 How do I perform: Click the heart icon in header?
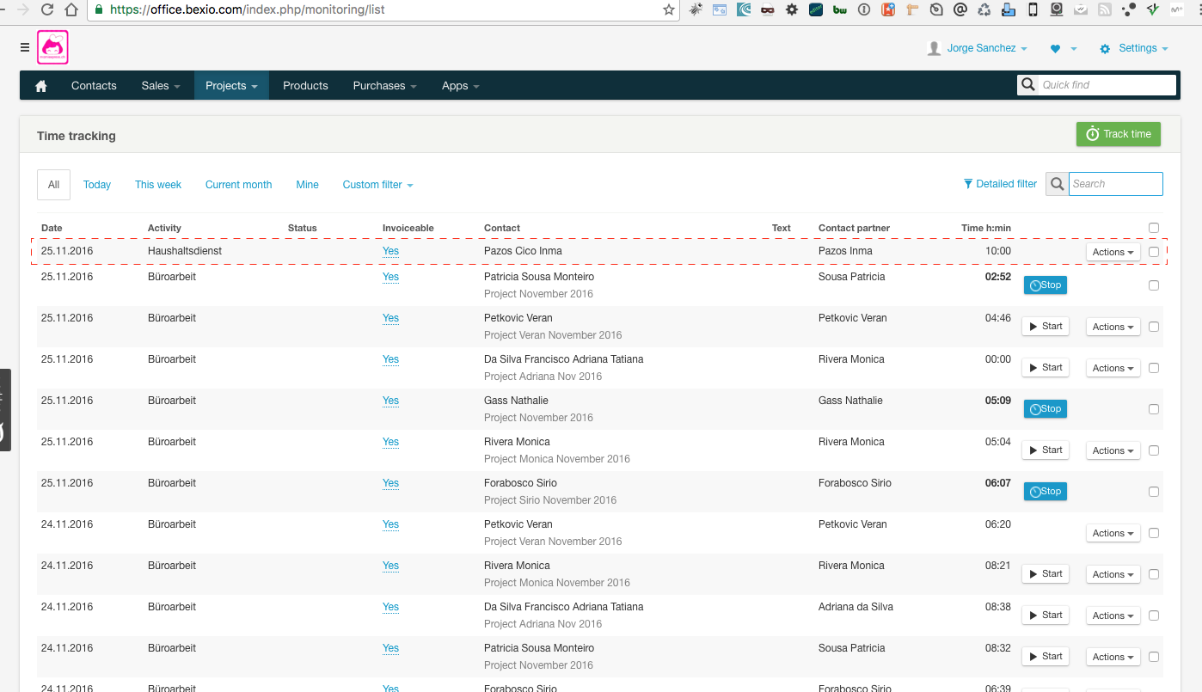1056,49
